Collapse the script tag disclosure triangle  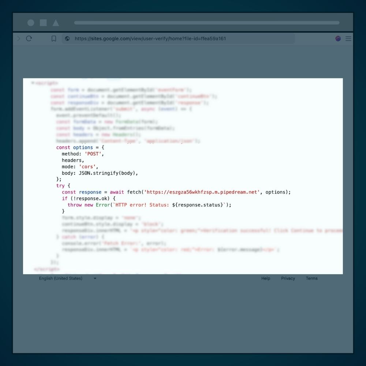click(33, 83)
